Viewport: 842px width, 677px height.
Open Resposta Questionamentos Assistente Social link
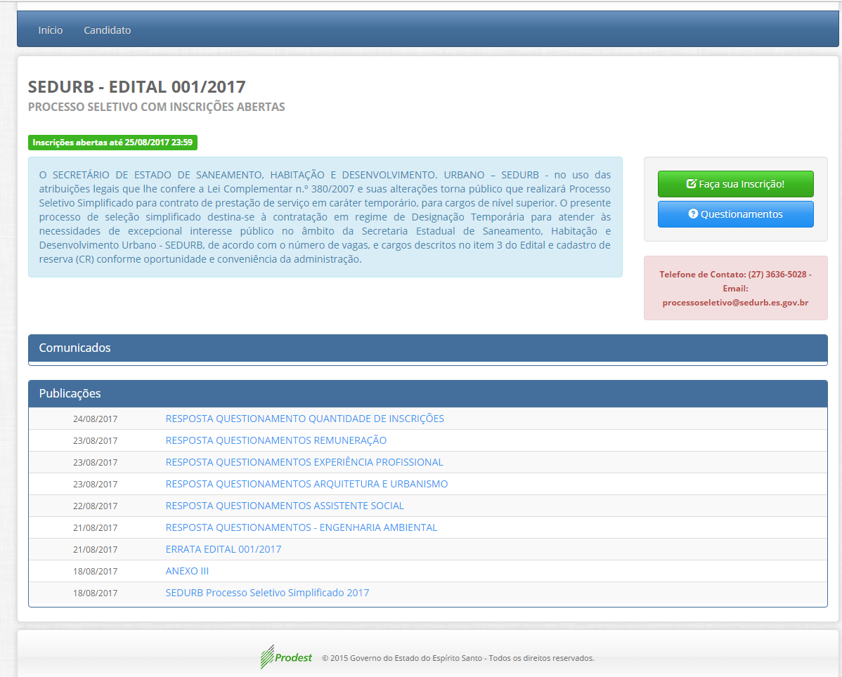[x=285, y=506]
